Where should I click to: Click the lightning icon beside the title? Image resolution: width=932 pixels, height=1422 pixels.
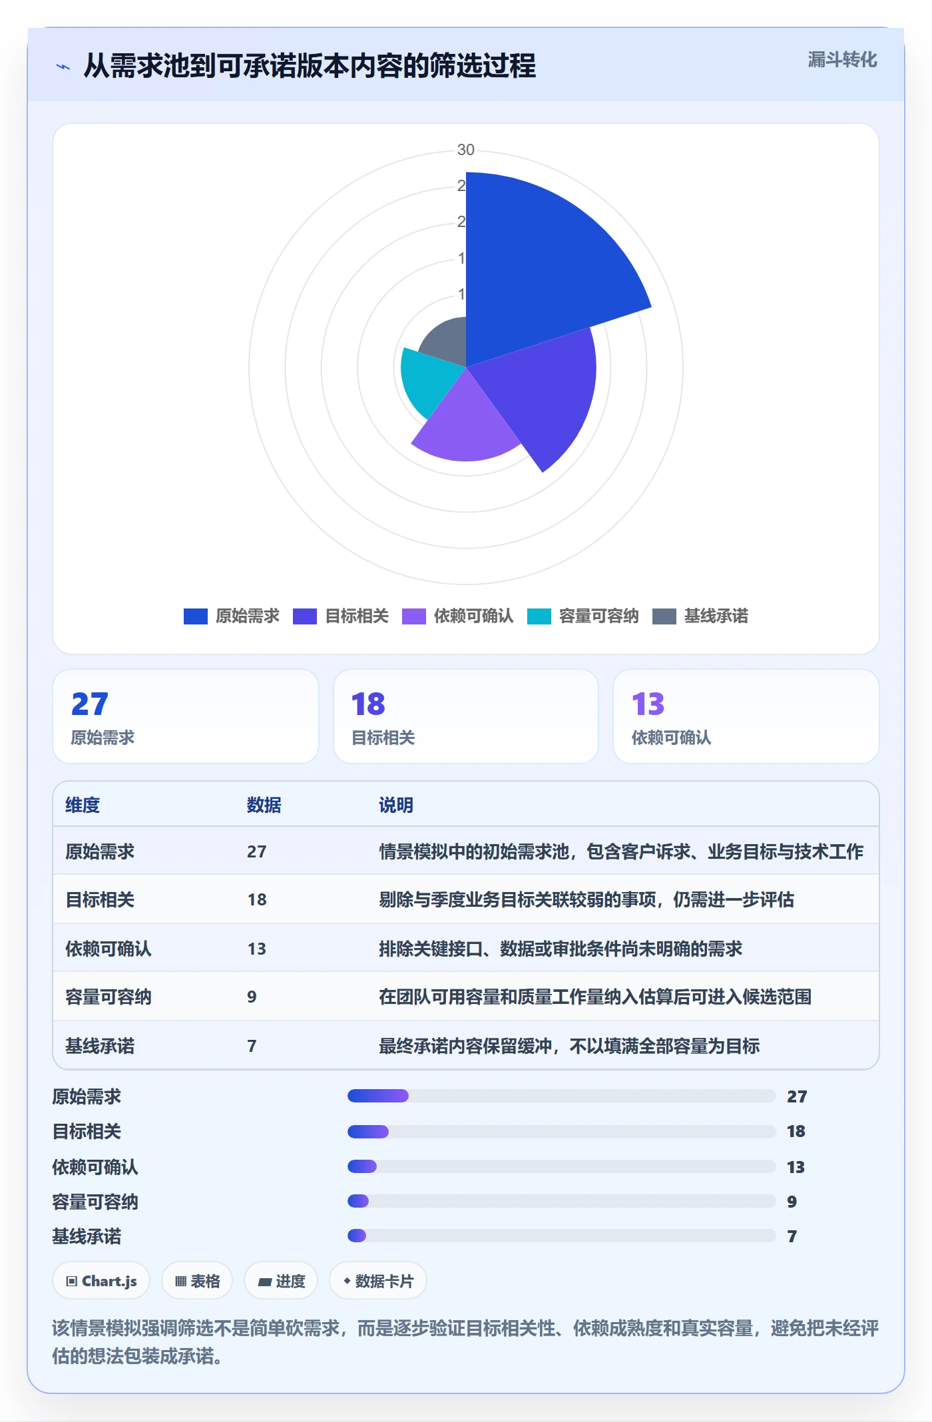[63, 67]
